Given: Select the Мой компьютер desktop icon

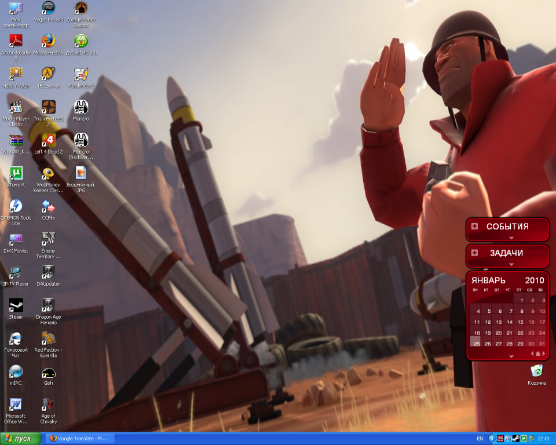Looking at the screenshot, I should click(x=16, y=14).
